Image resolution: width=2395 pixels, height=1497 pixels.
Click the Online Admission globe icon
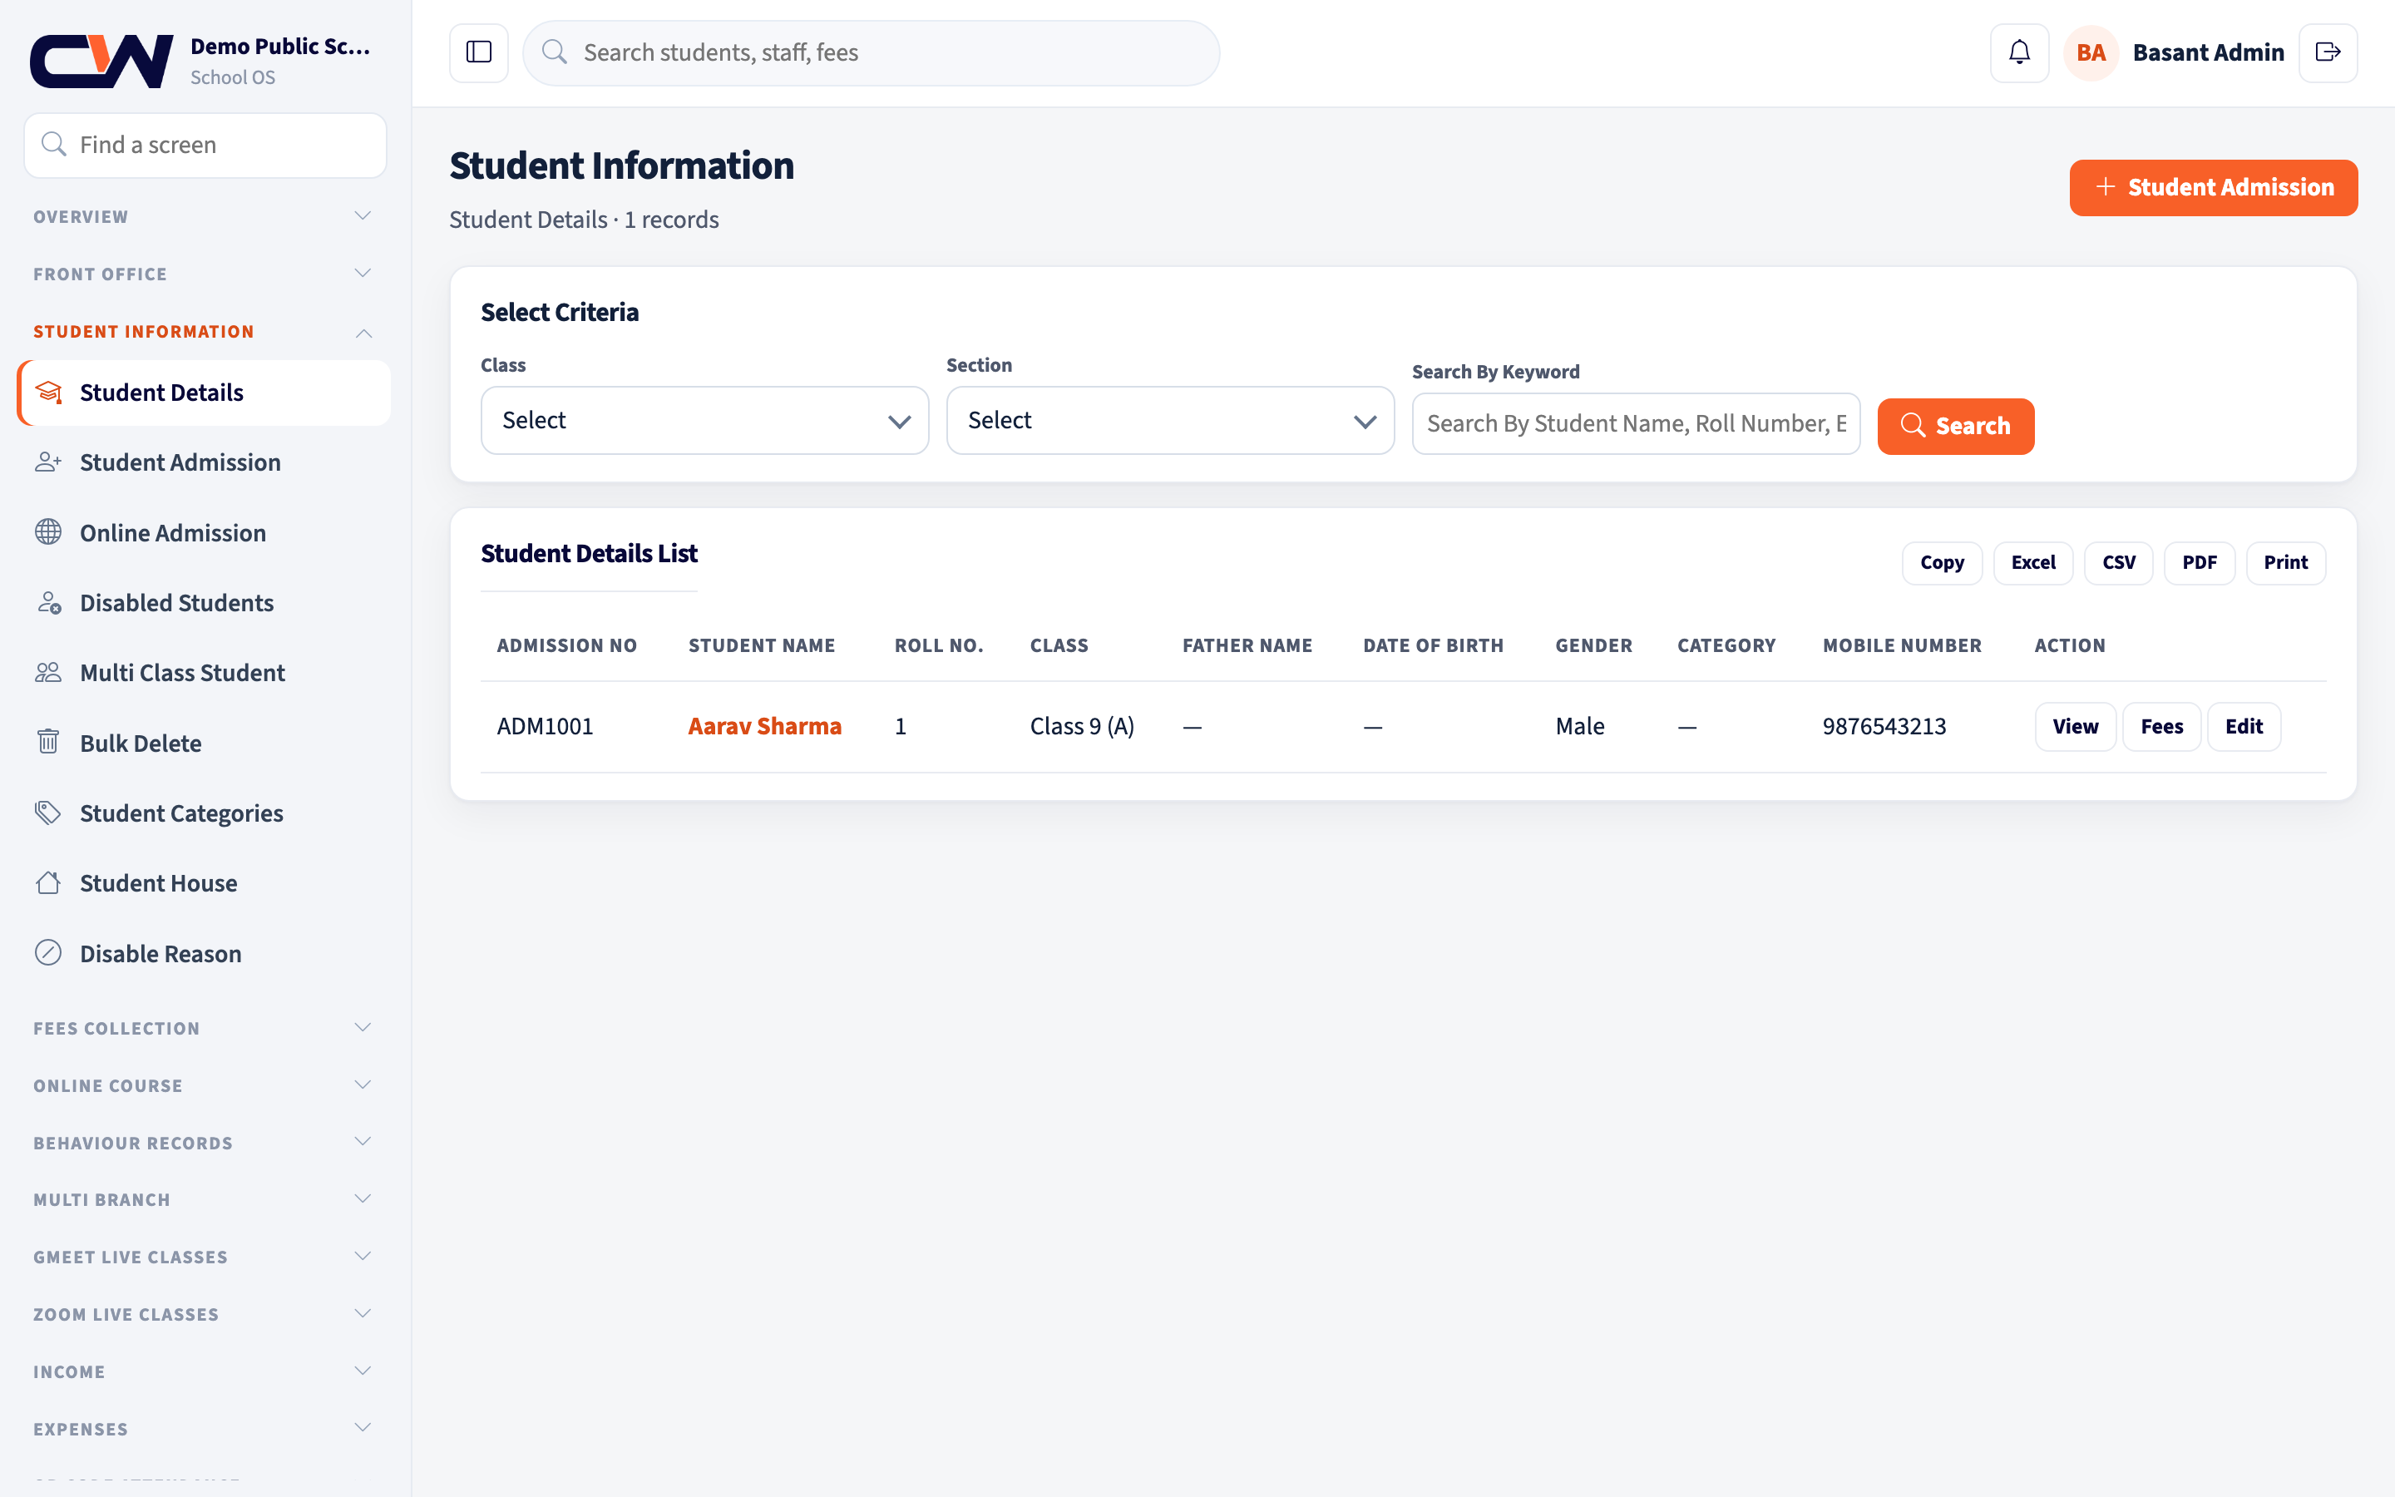pos(48,532)
